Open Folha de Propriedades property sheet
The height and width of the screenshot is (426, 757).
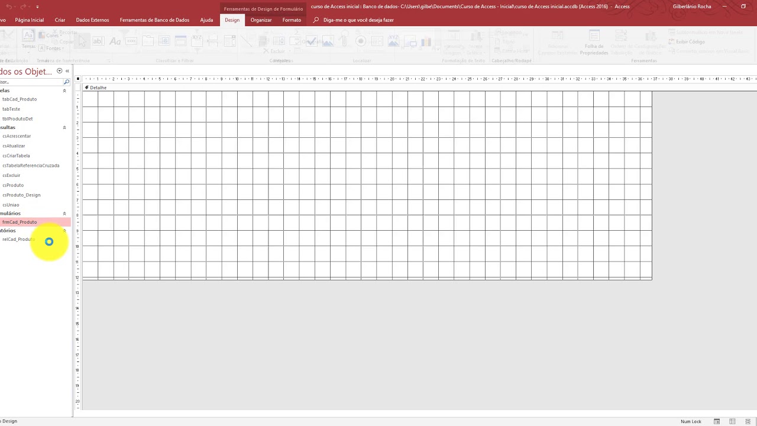pyautogui.click(x=594, y=43)
